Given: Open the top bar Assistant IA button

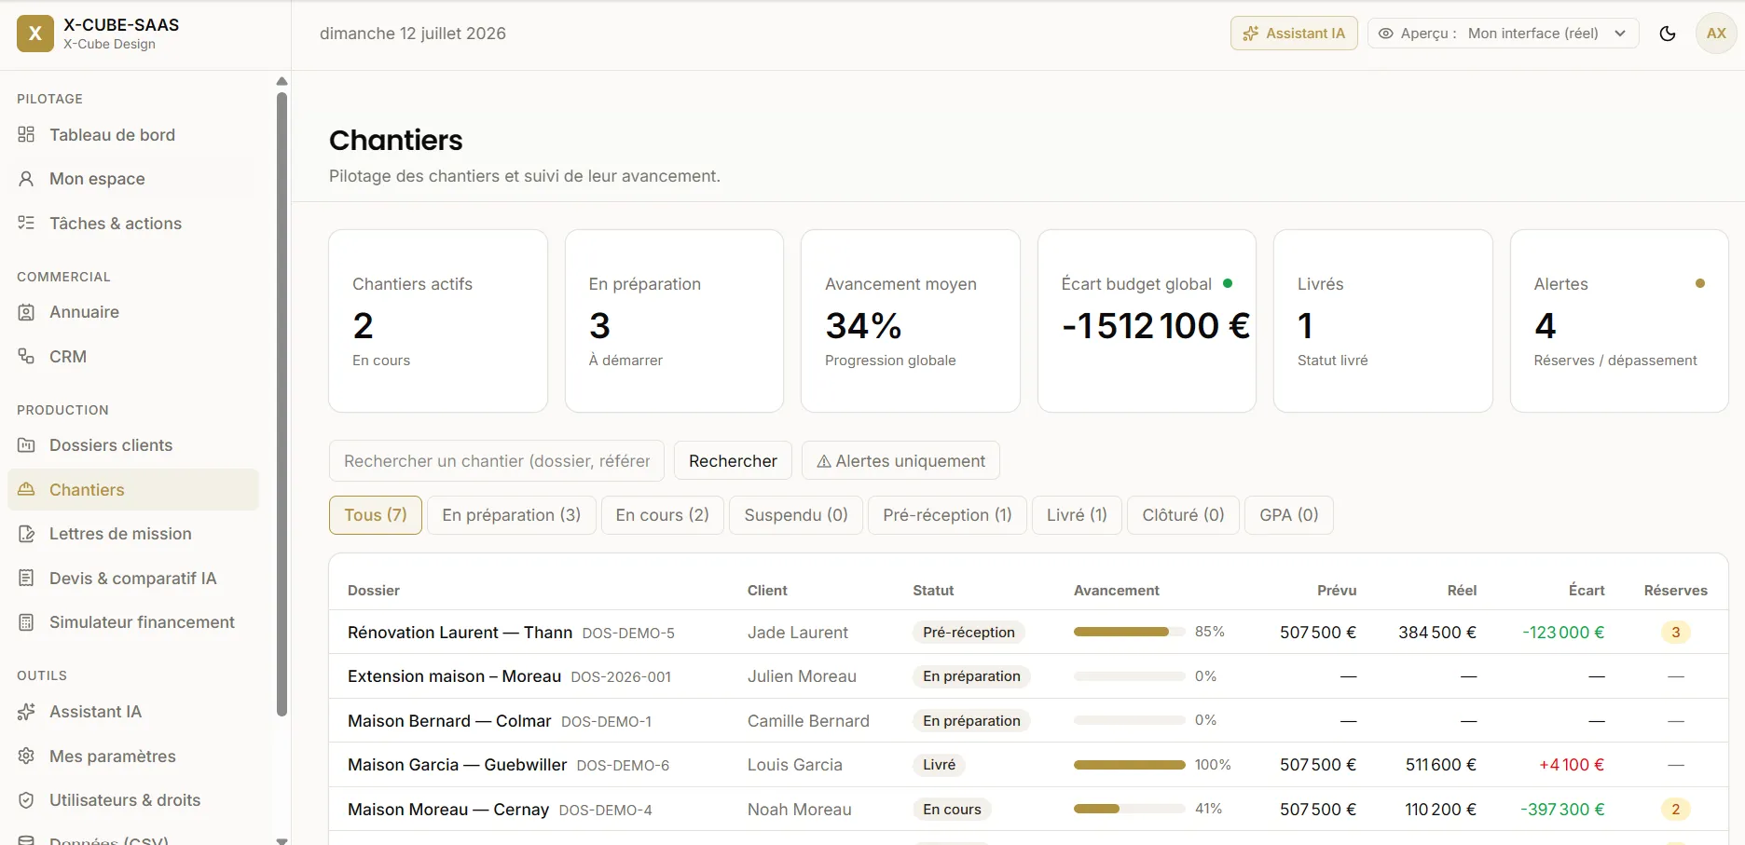Looking at the screenshot, I should click(x=1294, y=34).
